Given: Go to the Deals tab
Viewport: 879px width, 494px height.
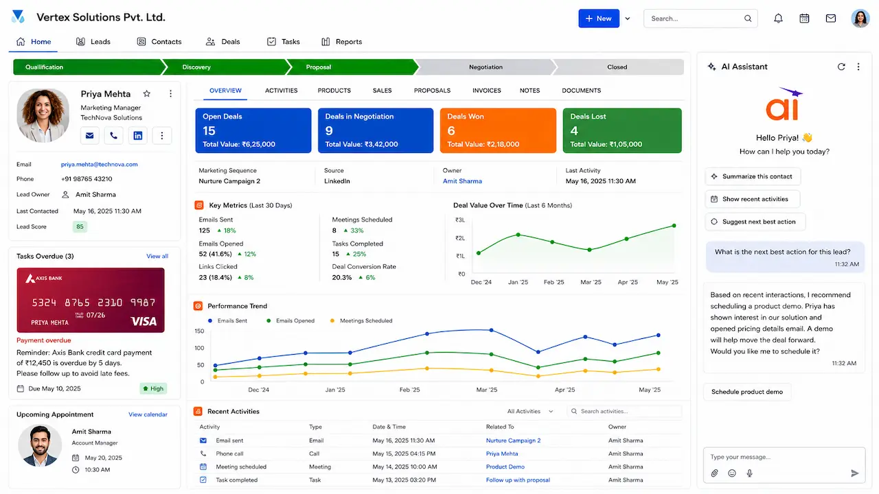Looking at the screenshot, I should click(223, 42).
